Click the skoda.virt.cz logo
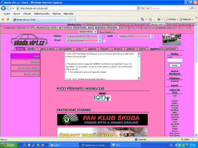This screenshot has width=198, height=148. 29,40
